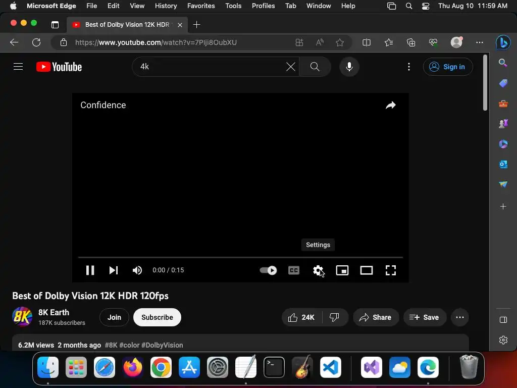Go to YouTube home logo
Viewport: 517px width, 388px height.
(x=59, y=67)
